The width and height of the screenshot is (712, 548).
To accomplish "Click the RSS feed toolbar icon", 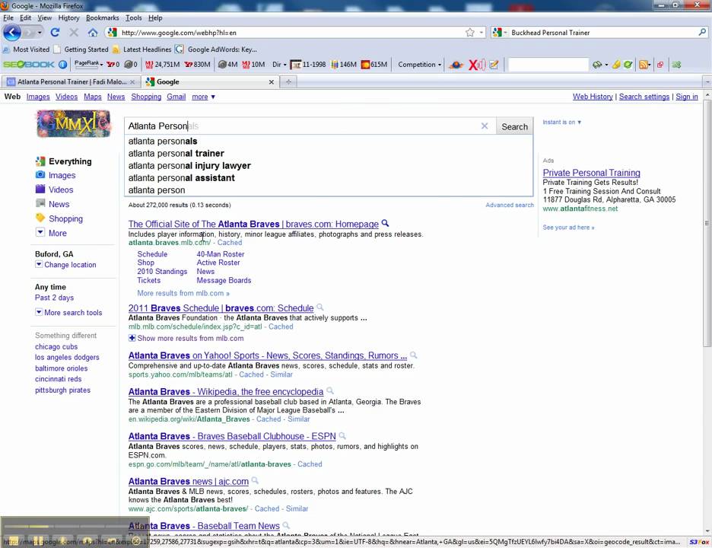I will [x=643, y=65].
